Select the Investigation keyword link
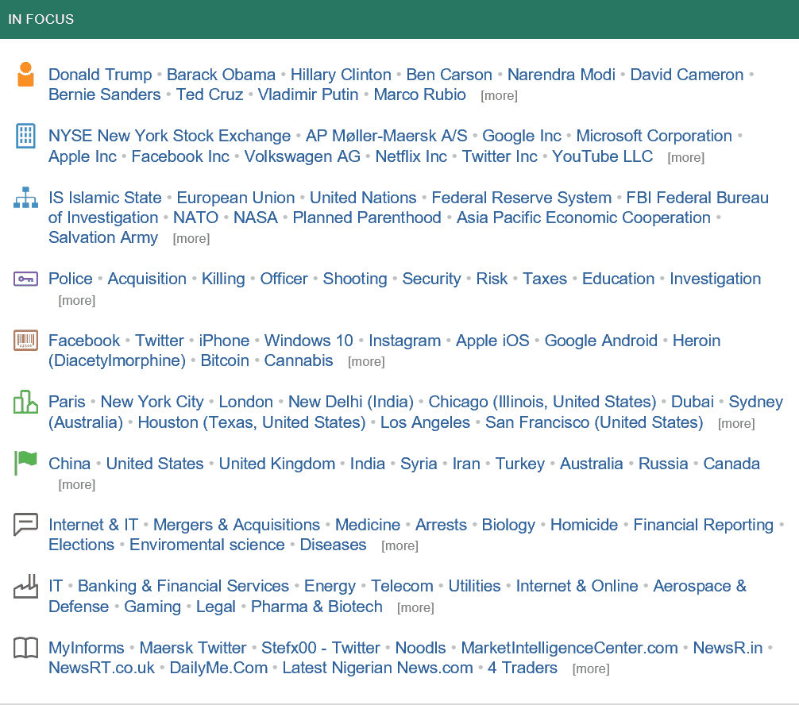 tap(716, 279)
